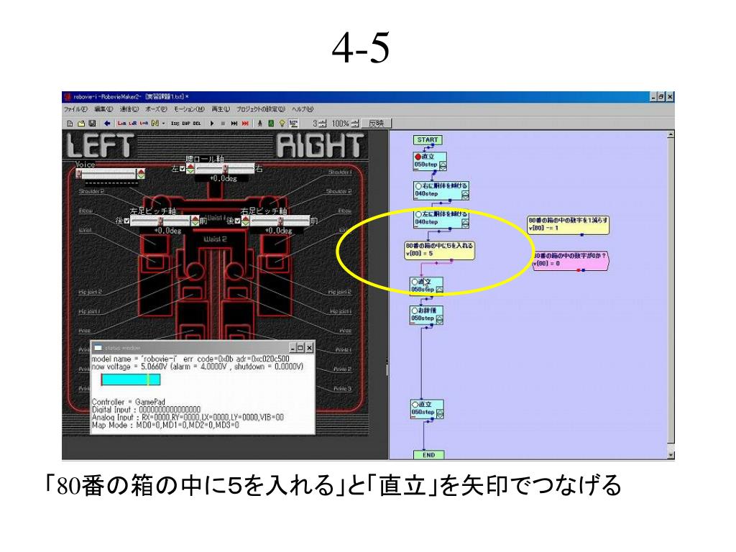Open the 編集(E) menu

pyautogui.click(x=103, y=109)
